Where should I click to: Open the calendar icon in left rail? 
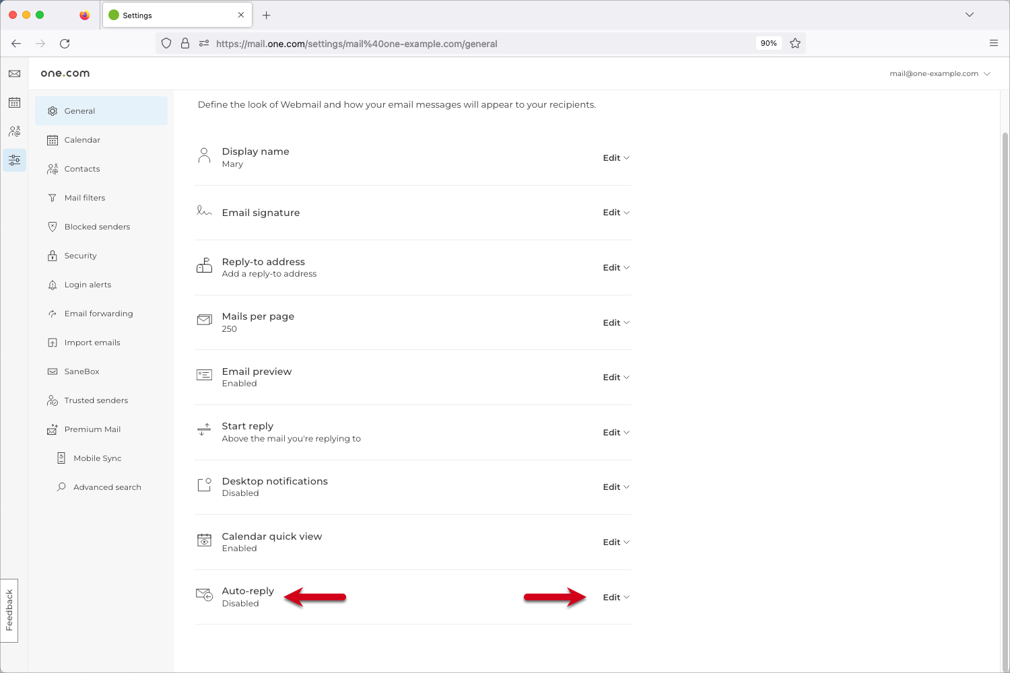(14, 103)
